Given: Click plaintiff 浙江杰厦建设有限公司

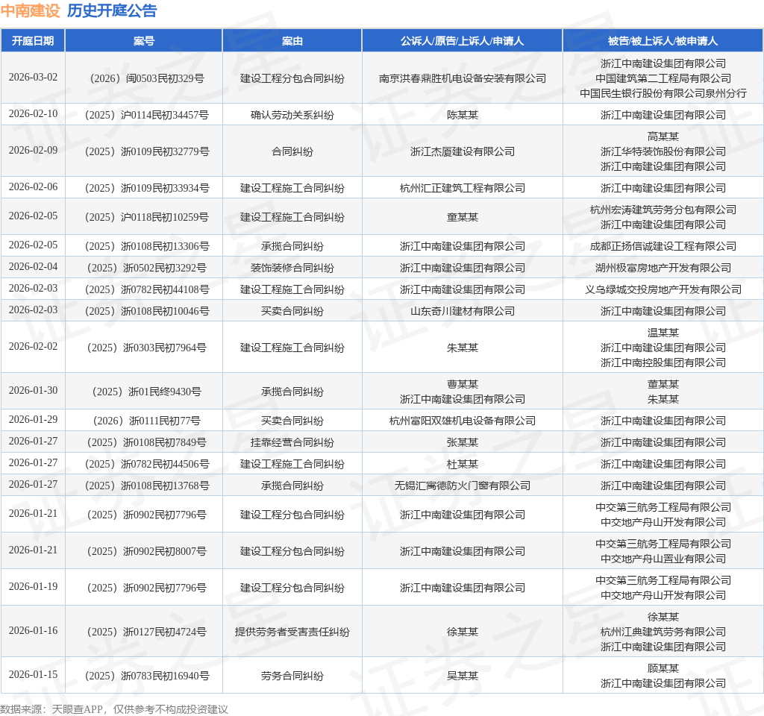Looking at the screenshot, I should tap(463, 151).
